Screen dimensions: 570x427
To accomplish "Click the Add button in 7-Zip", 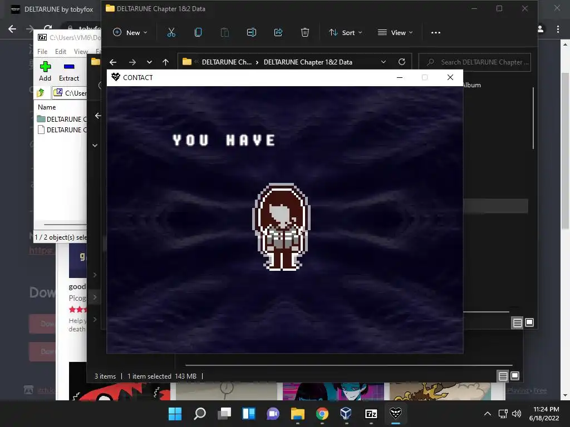I will (x=45, y=72).
